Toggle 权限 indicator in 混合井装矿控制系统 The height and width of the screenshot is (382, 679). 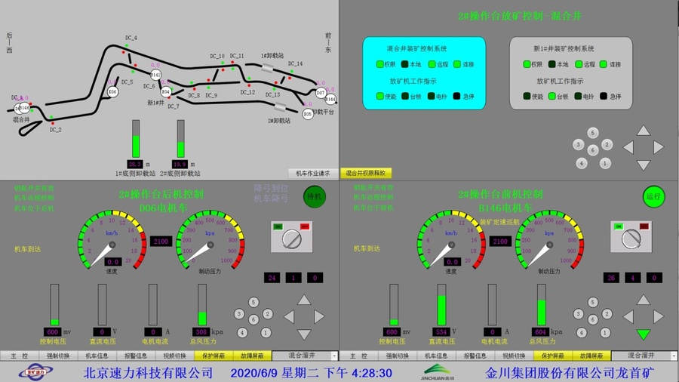point(379,64)
